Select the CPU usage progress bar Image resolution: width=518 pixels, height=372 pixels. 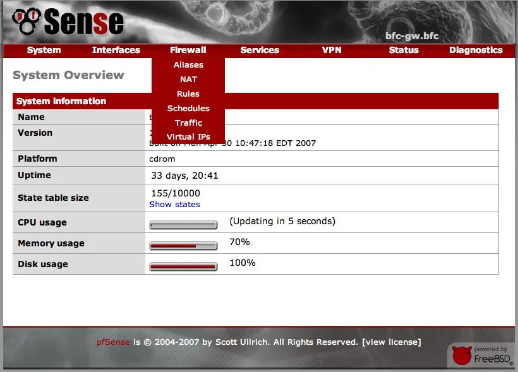point(183,224)
